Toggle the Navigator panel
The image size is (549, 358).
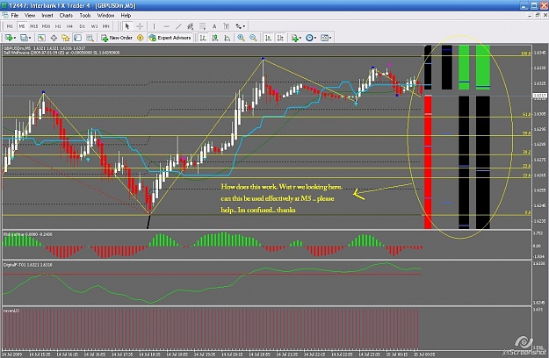click(66, 38)
